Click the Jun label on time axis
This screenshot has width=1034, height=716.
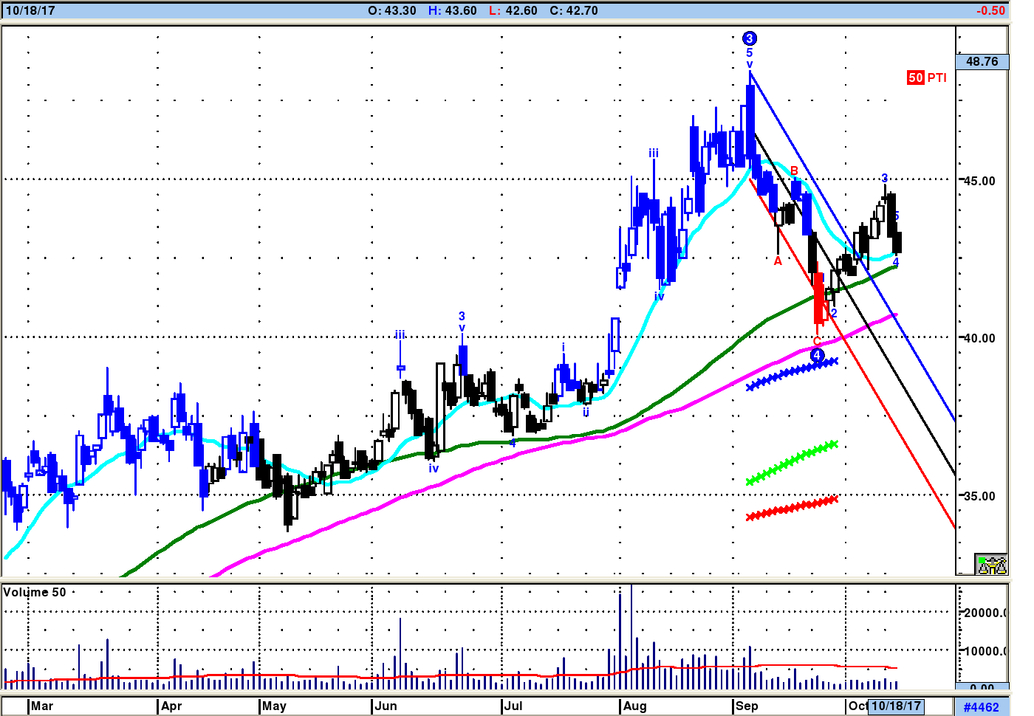[x=386, y=706]
